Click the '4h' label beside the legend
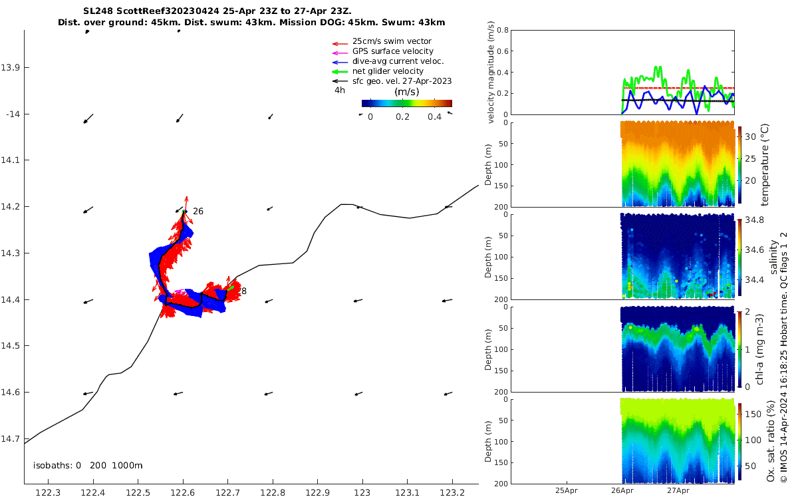This screenshot has width=798, height=499. tap(339, 90)
